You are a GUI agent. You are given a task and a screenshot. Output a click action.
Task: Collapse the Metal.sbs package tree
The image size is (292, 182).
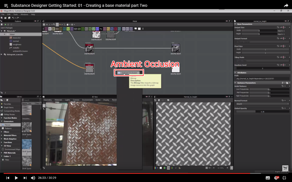coord(2,31)
